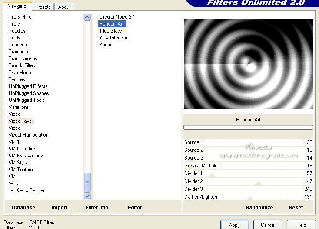
Task: Select the Tormentia category
Action: 19,45
